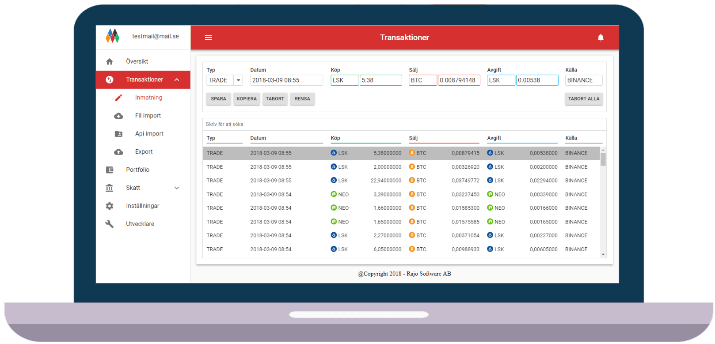Collapse the Transaktioner menu chevron
Viewport: 715px width, 344px height.
[x=177, y=79]
